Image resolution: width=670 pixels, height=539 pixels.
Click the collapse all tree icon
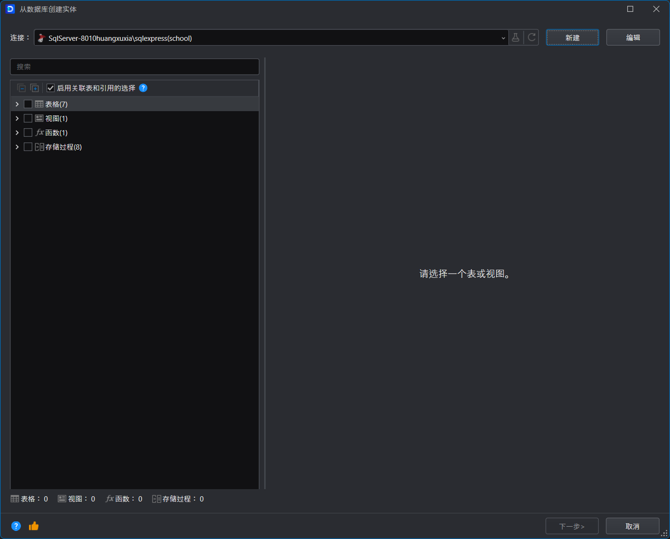click(21, 88)
